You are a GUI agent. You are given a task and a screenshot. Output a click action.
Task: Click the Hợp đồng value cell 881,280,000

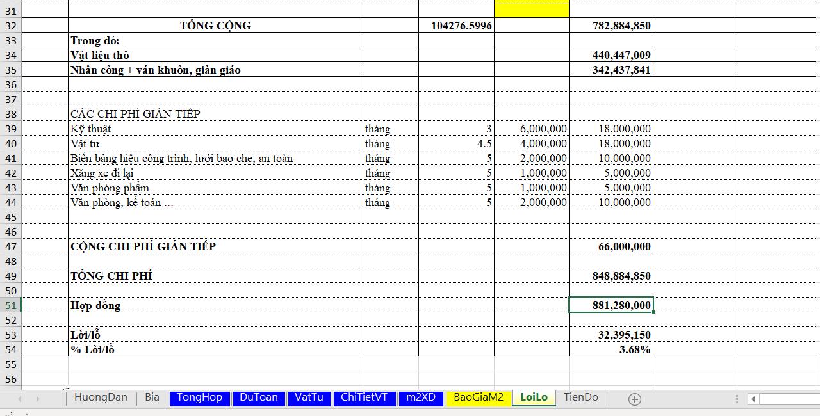point(611,305)
